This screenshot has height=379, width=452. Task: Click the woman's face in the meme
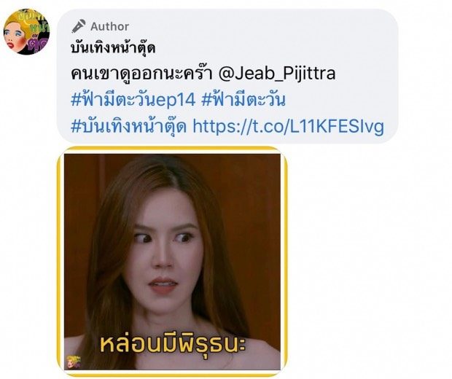pyautogui.click(x=165, y=251)
